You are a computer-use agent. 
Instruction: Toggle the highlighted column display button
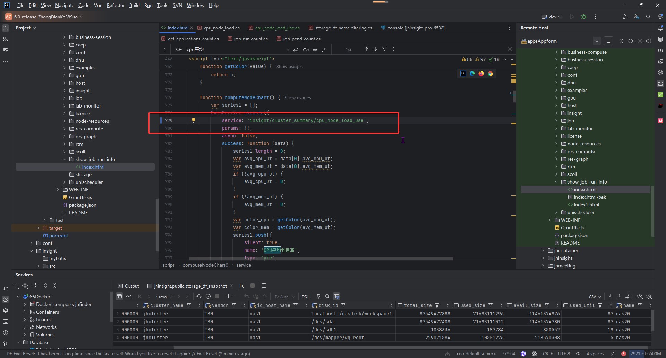click(x=336, y=296)
